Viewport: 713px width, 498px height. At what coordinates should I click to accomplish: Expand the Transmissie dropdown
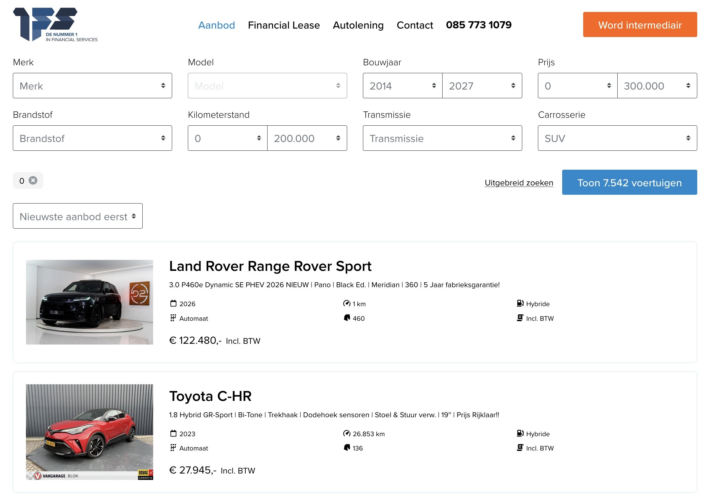coord(442,138)
